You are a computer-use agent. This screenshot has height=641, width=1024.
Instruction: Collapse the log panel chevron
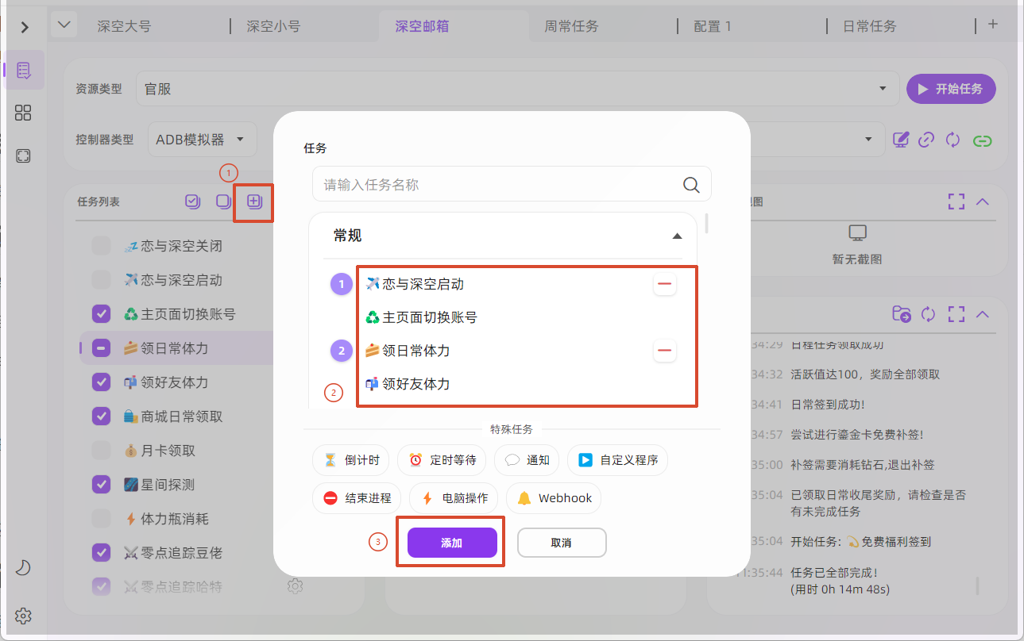click(x=983, y=314)
